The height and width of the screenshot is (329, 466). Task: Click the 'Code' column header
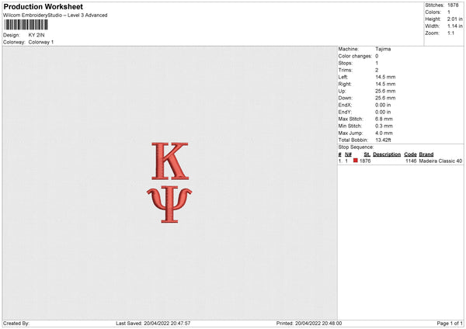point(410,154)
